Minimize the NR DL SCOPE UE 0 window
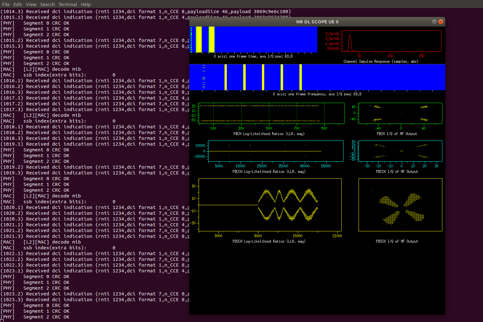Screen dimensions: 483x322 tap(434, 22)
